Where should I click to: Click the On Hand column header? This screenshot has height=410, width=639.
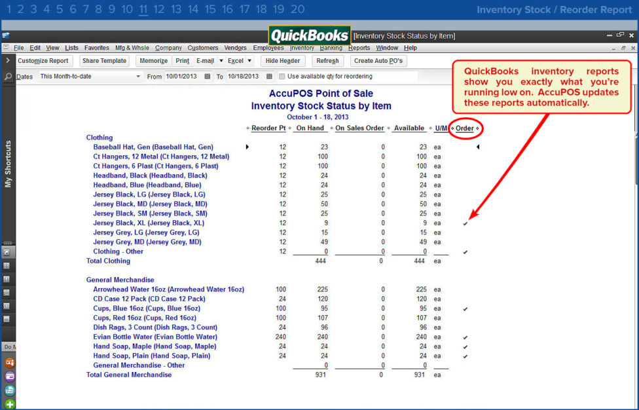coord(310,128)
